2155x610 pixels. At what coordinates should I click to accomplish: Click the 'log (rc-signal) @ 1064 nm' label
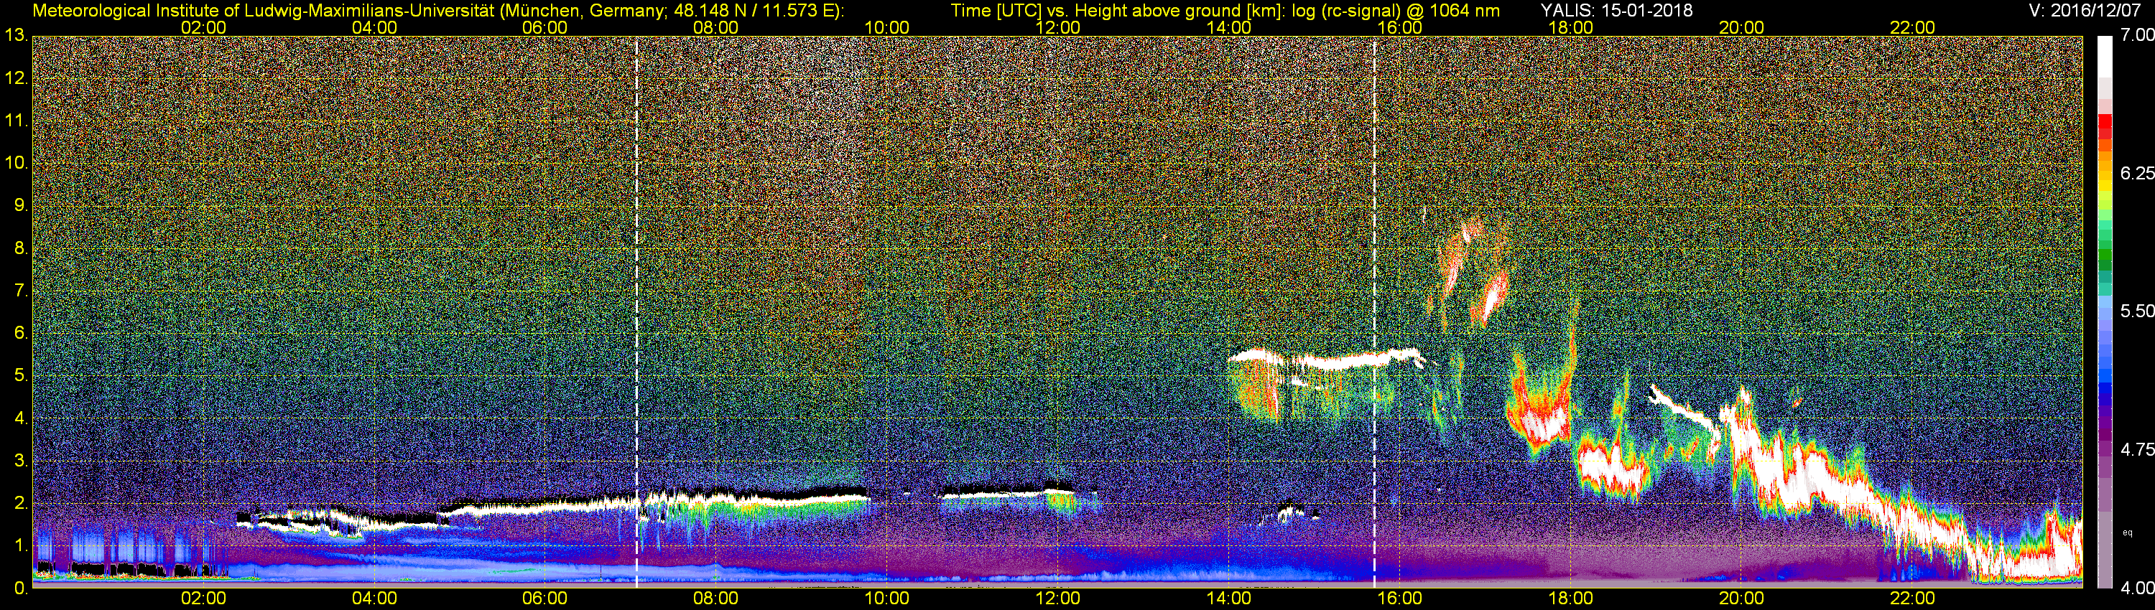coord(1396,11)
